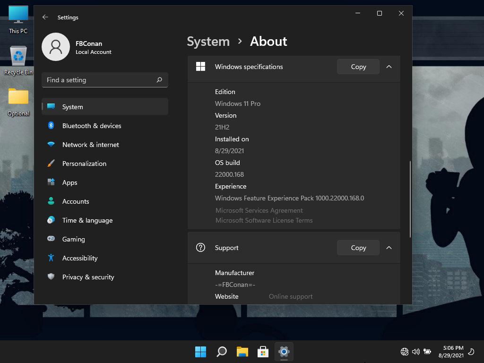The image size is (484, 363).
Task: Select This PC desktop icon
Action: coord(18,20)
